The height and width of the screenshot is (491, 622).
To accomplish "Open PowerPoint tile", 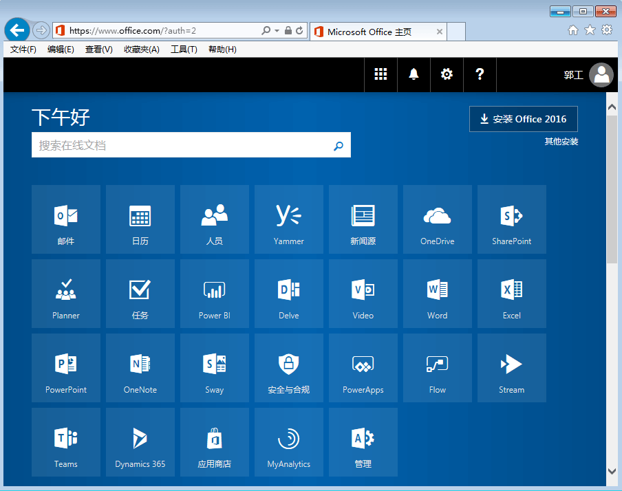I will coord(66,368).
